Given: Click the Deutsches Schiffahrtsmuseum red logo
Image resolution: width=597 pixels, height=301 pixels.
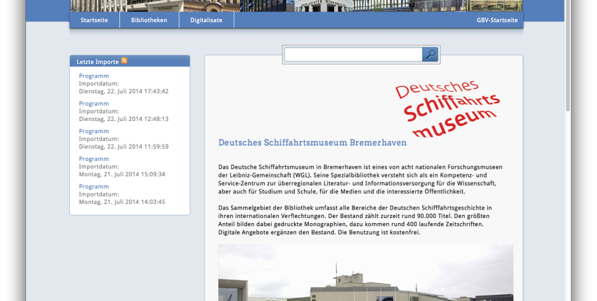Looking at the screenshot, I should click(447, 108).
